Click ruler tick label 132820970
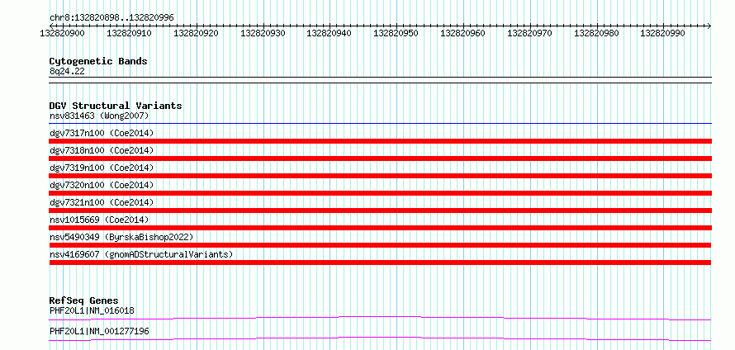Screen dimensions: 735x350 coord(529,33)
